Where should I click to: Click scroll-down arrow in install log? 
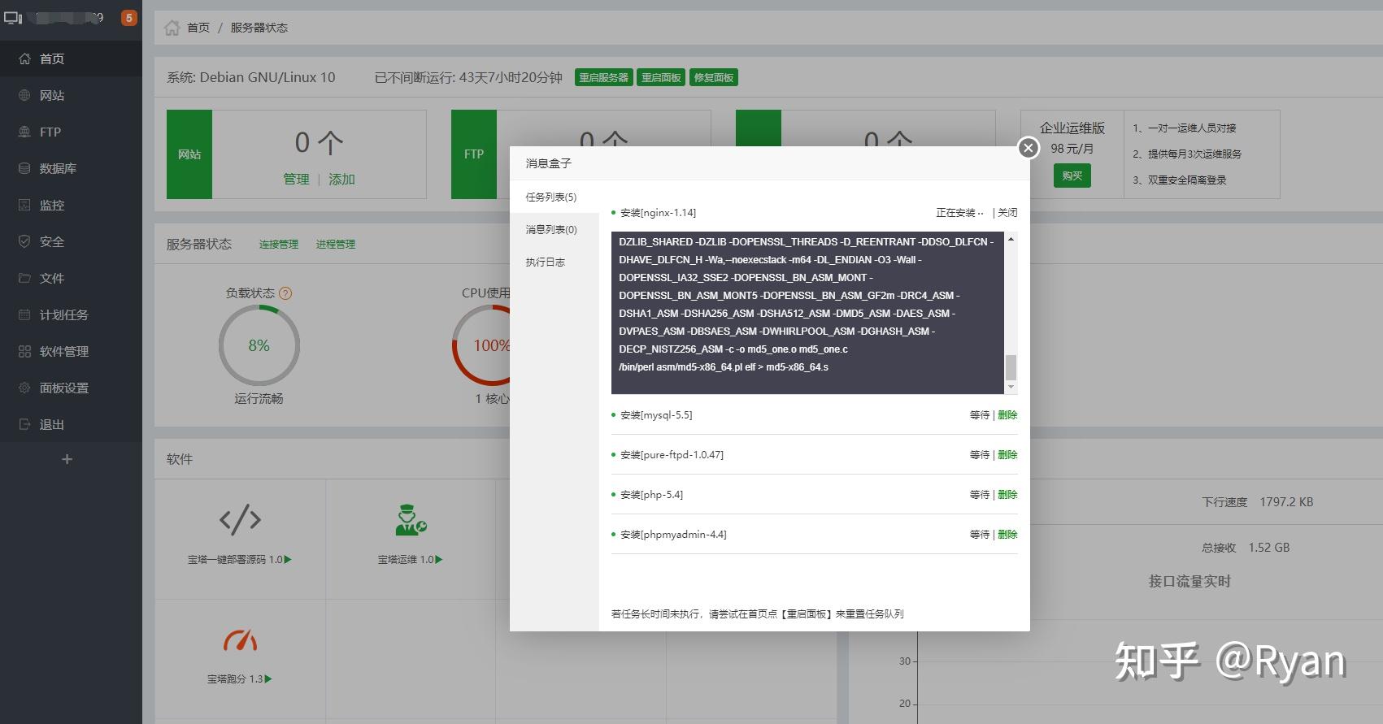(x=1011, y=387)
